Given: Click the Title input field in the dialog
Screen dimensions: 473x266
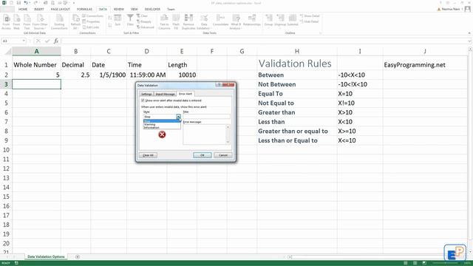Looking at the screenshot, I should 207,117.
